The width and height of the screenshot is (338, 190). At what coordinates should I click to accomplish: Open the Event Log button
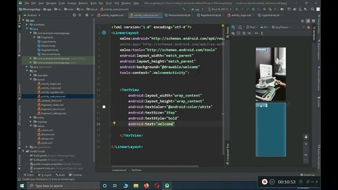(307, 175)
